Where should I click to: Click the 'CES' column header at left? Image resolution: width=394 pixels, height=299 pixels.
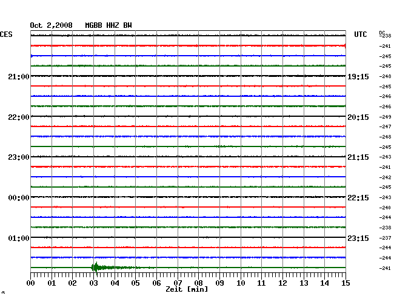click(x=6, y=34)
